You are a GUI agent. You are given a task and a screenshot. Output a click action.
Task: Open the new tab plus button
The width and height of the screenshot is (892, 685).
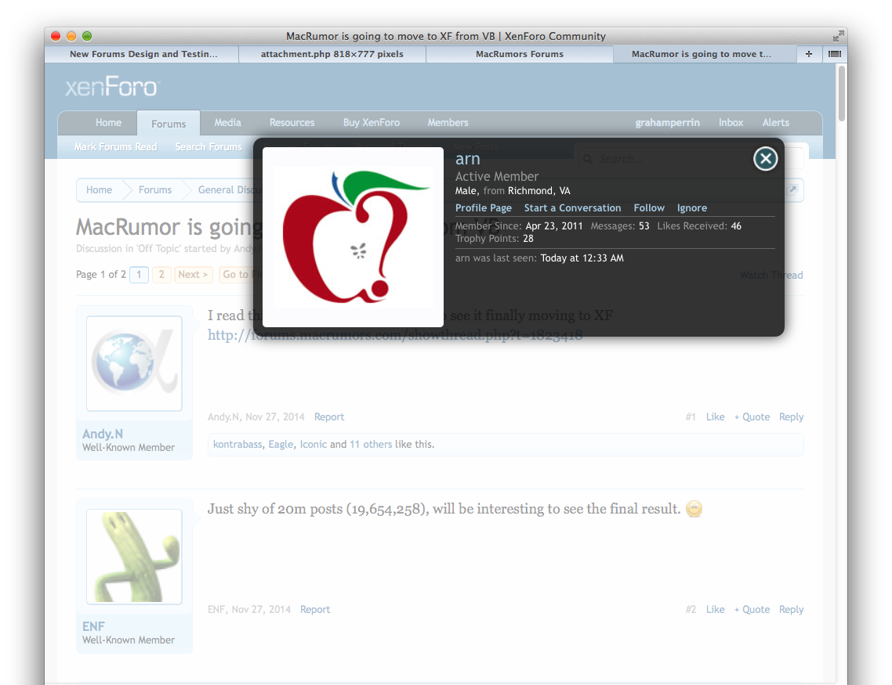[x=808, y=54]
